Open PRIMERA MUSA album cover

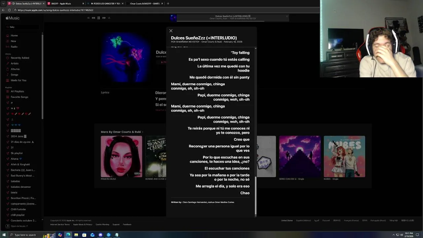click(121, 156)
